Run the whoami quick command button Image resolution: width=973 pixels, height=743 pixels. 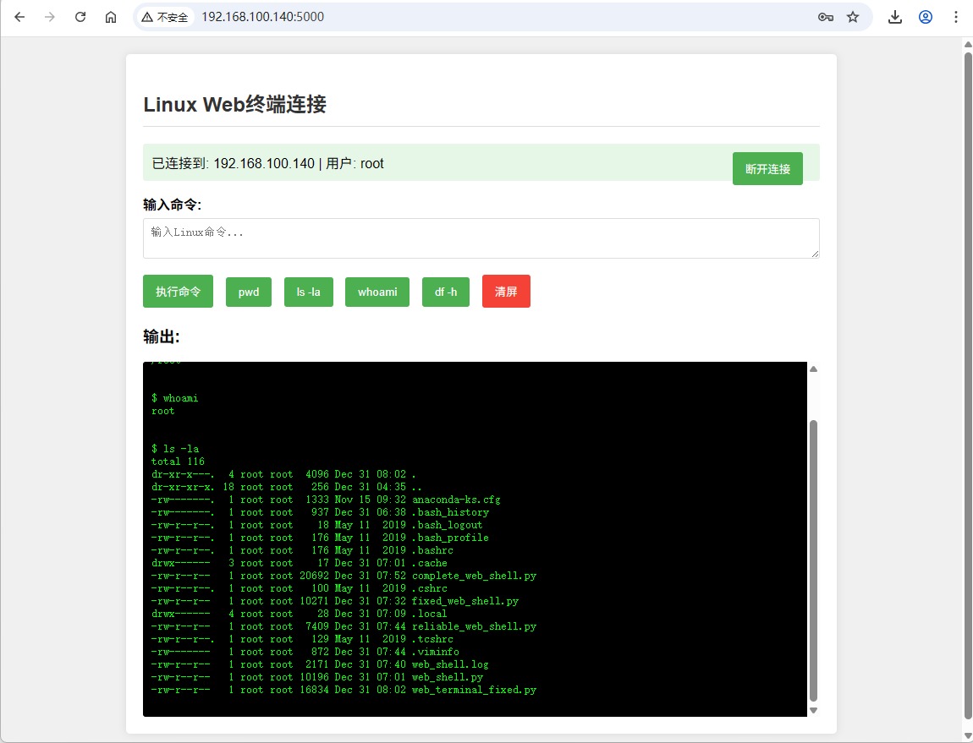[377, 292]
